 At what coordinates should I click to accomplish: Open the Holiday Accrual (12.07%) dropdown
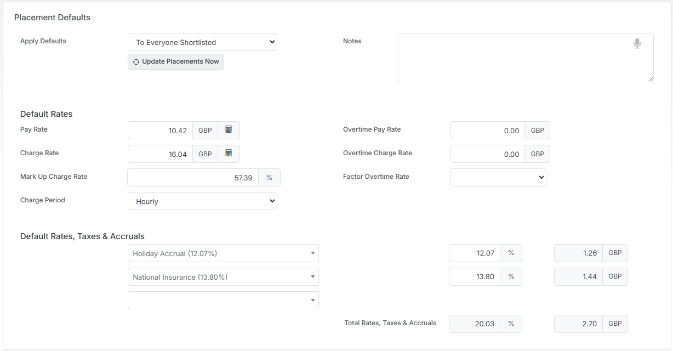pos(223,253)
